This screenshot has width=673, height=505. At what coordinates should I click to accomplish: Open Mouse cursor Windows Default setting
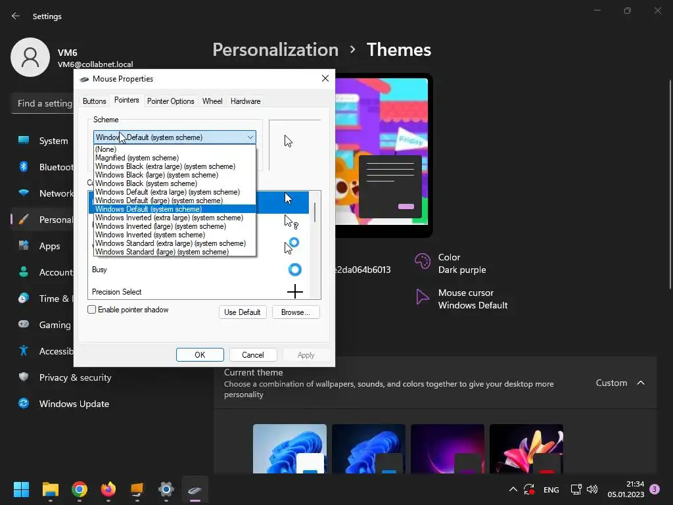(461, 299)
